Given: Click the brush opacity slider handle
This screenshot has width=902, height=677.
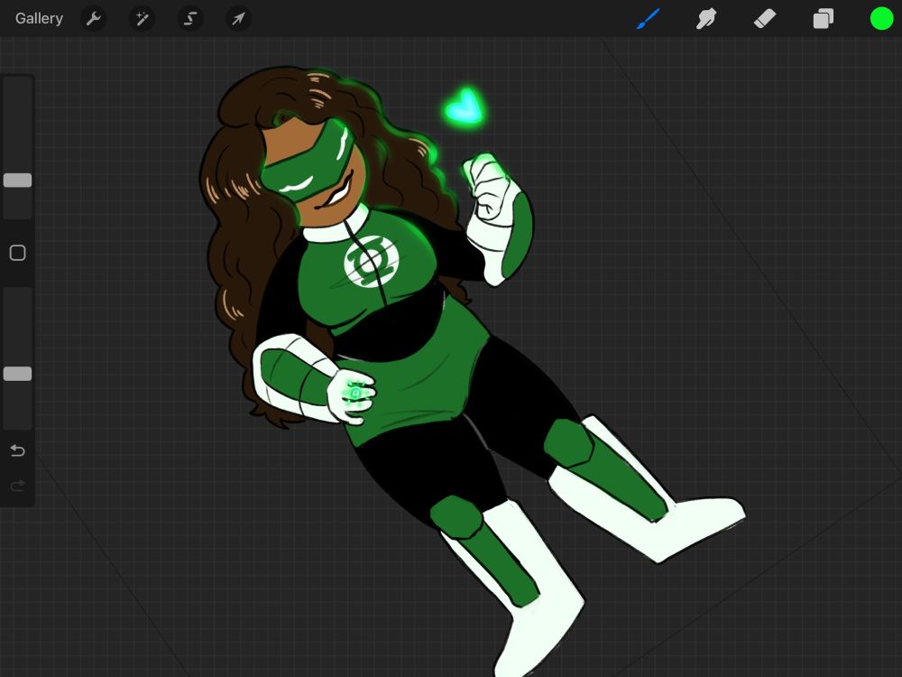Looking at the screenshot, I should click(18, 374).
